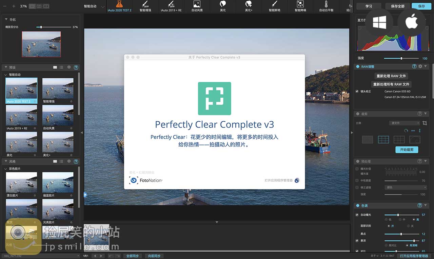Open help for the 风格 panel
Image resolution: width=434 pixels, height=259 pixels.
point(76,161)
